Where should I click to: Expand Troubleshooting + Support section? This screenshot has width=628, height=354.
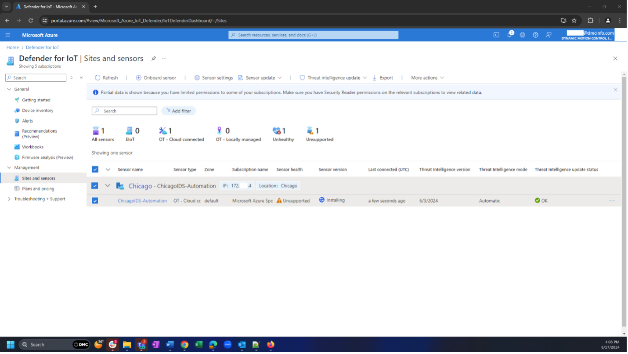pyautogui.click(x=9, y=199)
